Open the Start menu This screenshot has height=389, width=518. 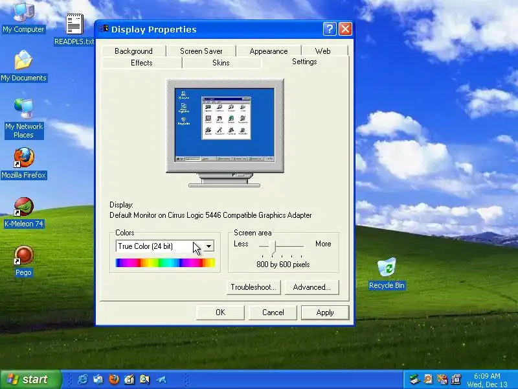(30, 379)
